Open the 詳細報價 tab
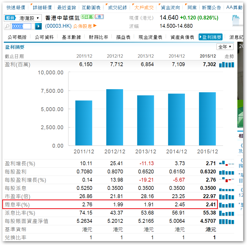Viewport: 247px width, 245px height. click(42, 7)
